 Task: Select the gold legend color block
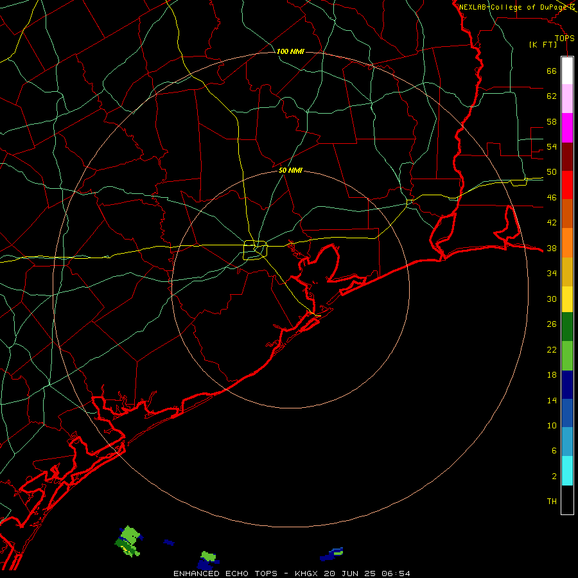[567, 272]
